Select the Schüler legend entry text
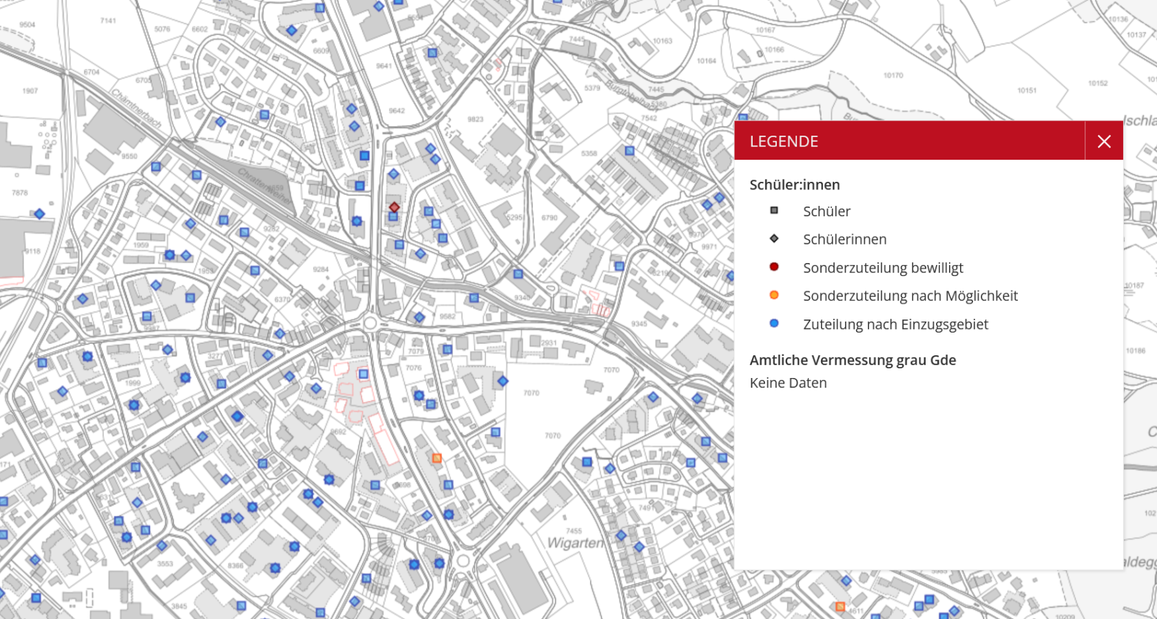1157x619 pixels. [826, 211]
